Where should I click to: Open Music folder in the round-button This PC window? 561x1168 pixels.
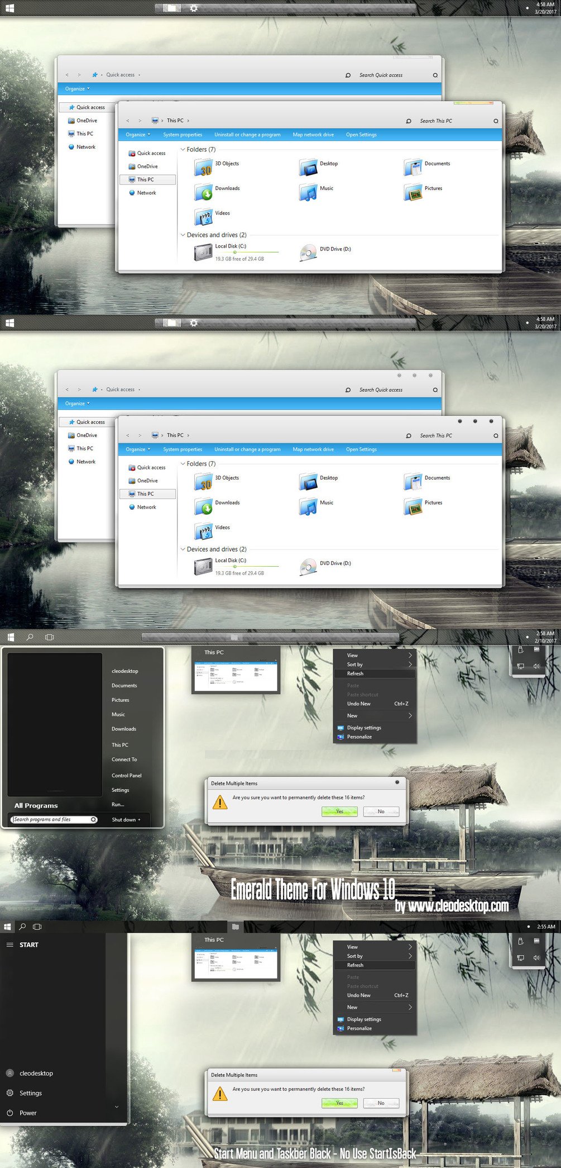coord(316,506)
